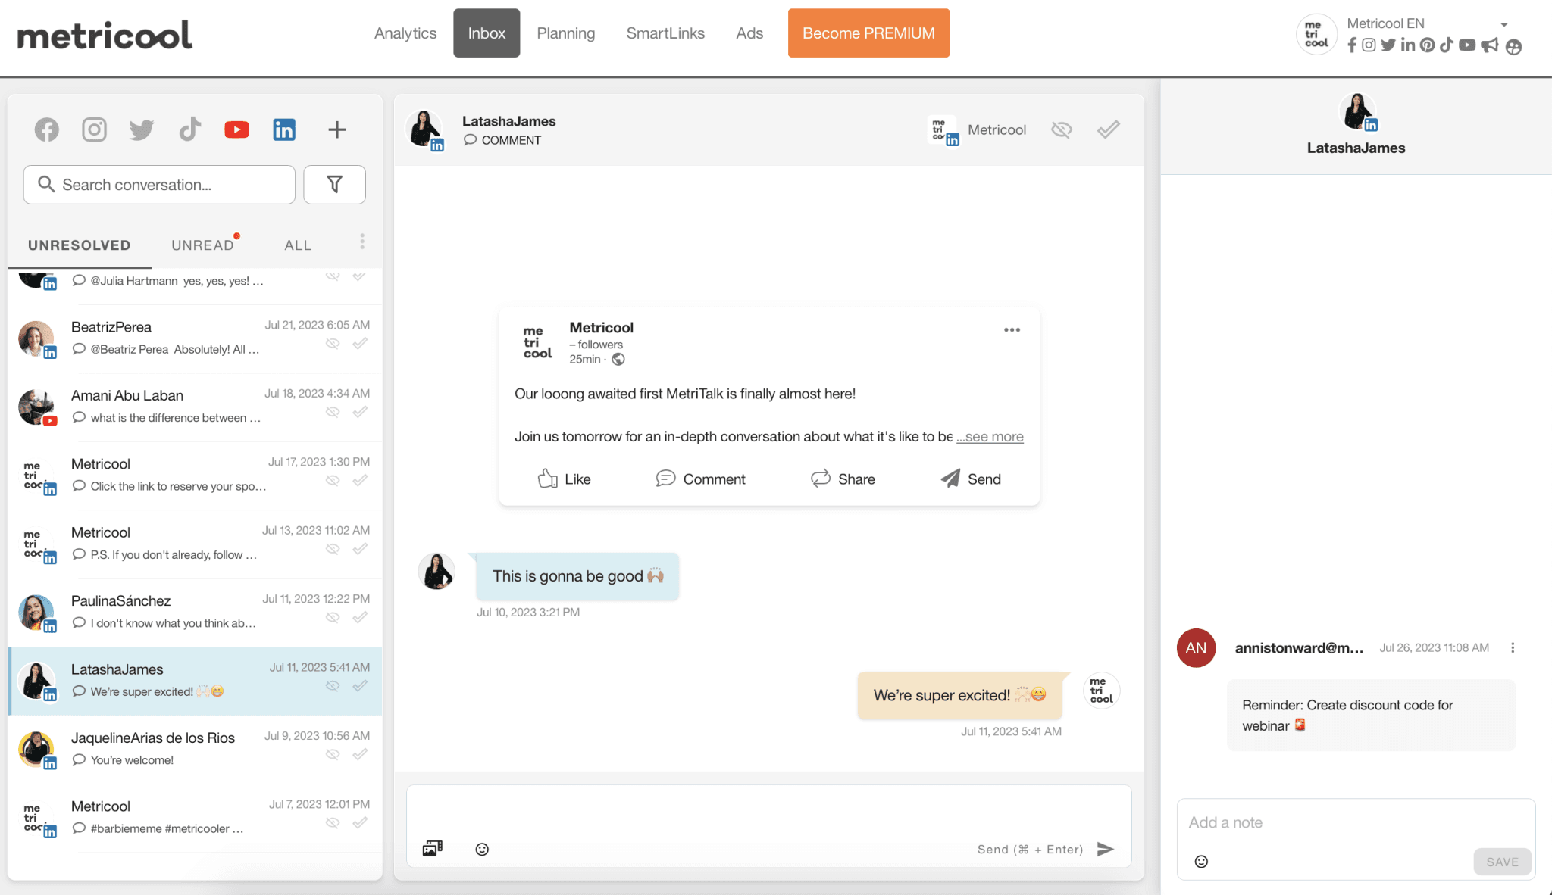This screenshot has height=895, width=1552.
Task: Open the emoji picker in the reply box
Action: [x=482, y=849]
